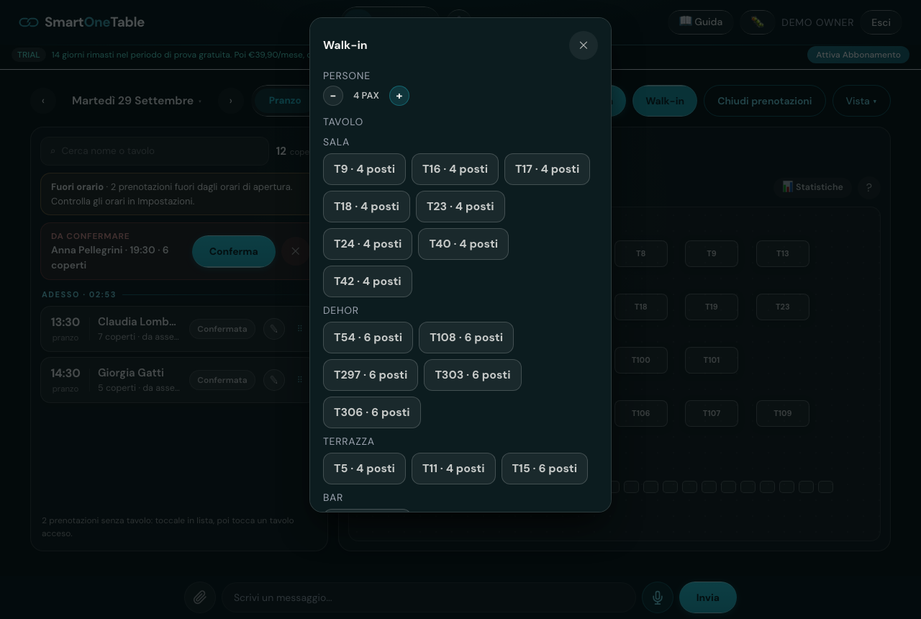Select table T108 · 6 posti

pyautogui.click(x=466, y=338)
